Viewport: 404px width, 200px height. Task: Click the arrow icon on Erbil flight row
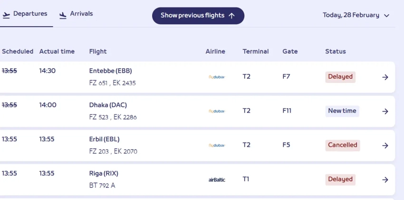pos(385,145)
